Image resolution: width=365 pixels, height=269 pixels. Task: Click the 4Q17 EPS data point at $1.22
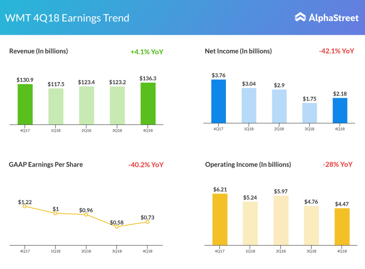pyautogui.click(x=25, y=206)
